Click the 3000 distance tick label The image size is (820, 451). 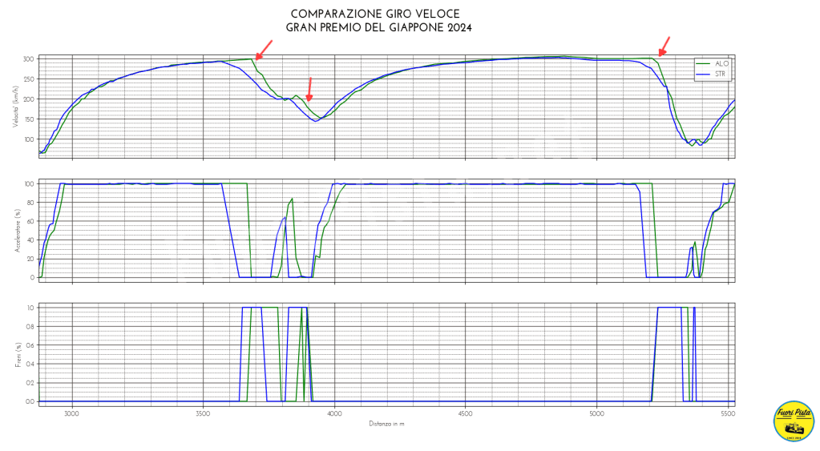point(72,413)
